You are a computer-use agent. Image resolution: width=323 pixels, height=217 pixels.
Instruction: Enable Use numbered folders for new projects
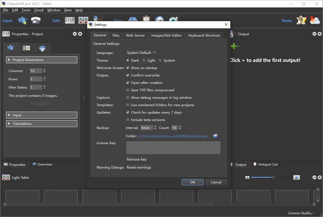pos(128,105)
